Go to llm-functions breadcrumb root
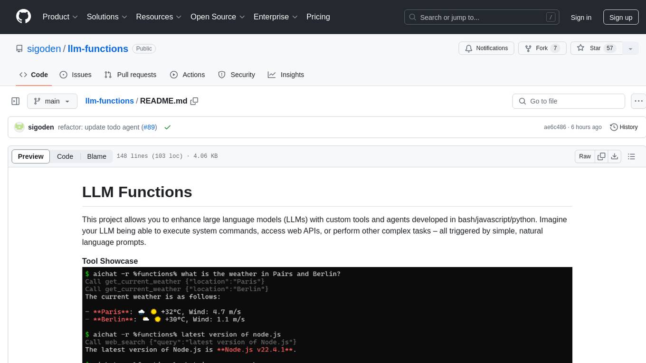Viewport: 646px width, 363px height. point(109,101)
